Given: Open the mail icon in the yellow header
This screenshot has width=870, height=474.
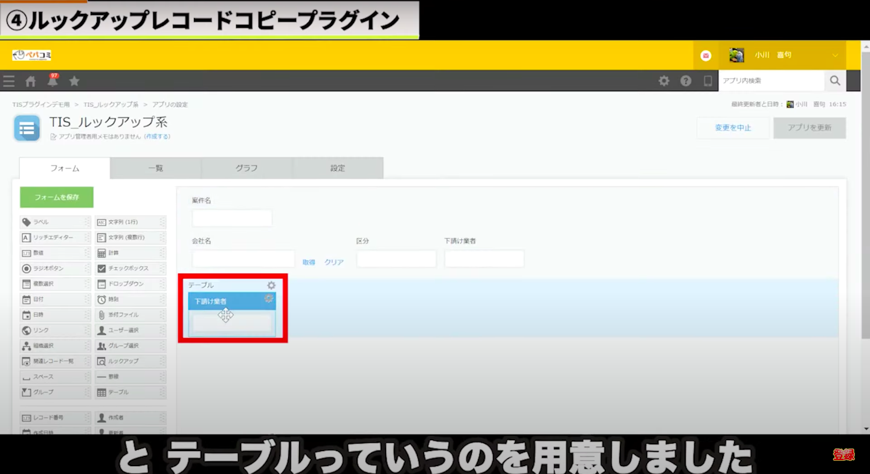Looking at the screenshot, I should coord(706,56).
